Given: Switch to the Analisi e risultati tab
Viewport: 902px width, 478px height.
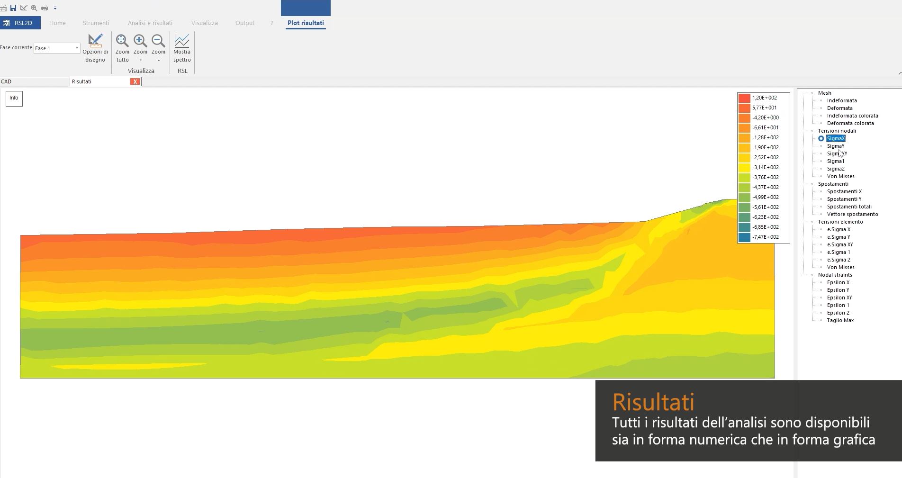Looking at the screenshot, I should coord(150,23).
